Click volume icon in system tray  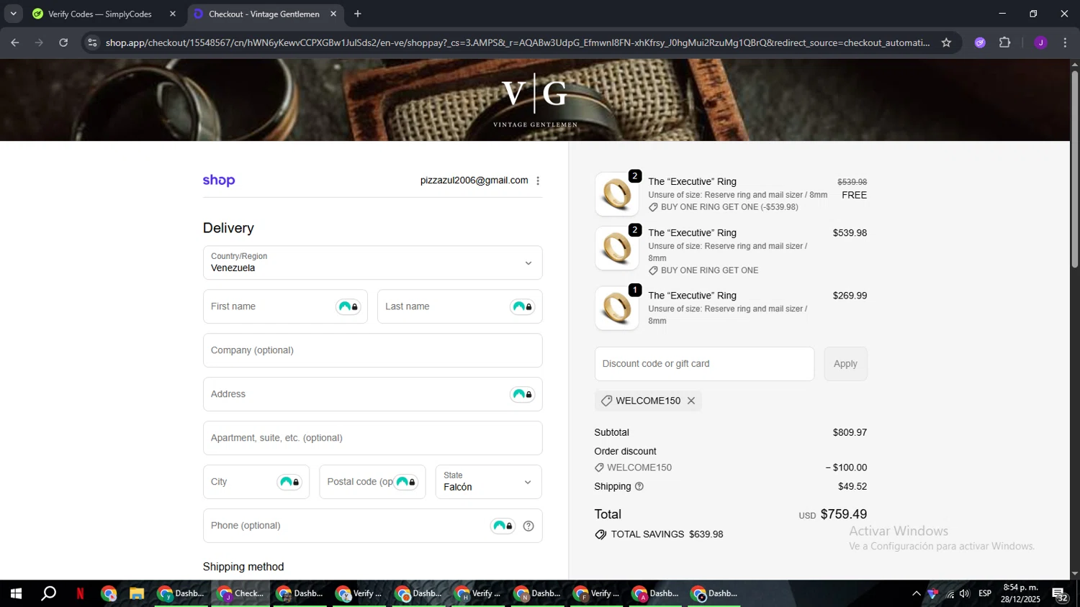point(965,593)
